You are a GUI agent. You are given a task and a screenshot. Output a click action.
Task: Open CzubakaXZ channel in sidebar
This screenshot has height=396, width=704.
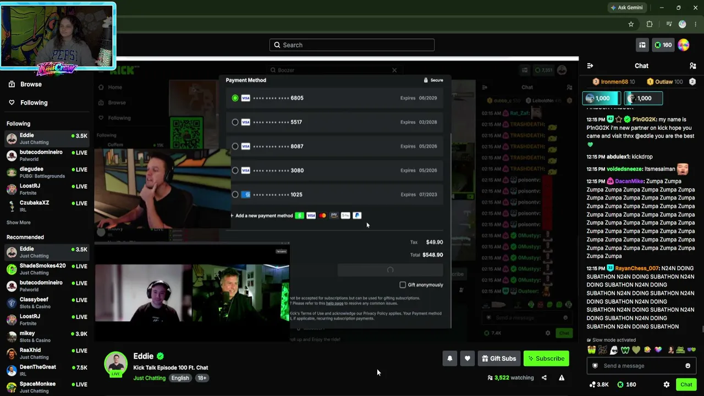click(x=47, y=206)
